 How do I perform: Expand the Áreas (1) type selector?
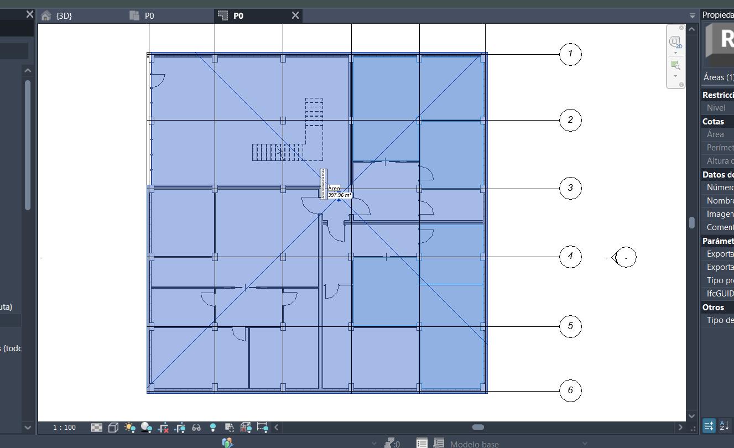click(x=717, y=77)
